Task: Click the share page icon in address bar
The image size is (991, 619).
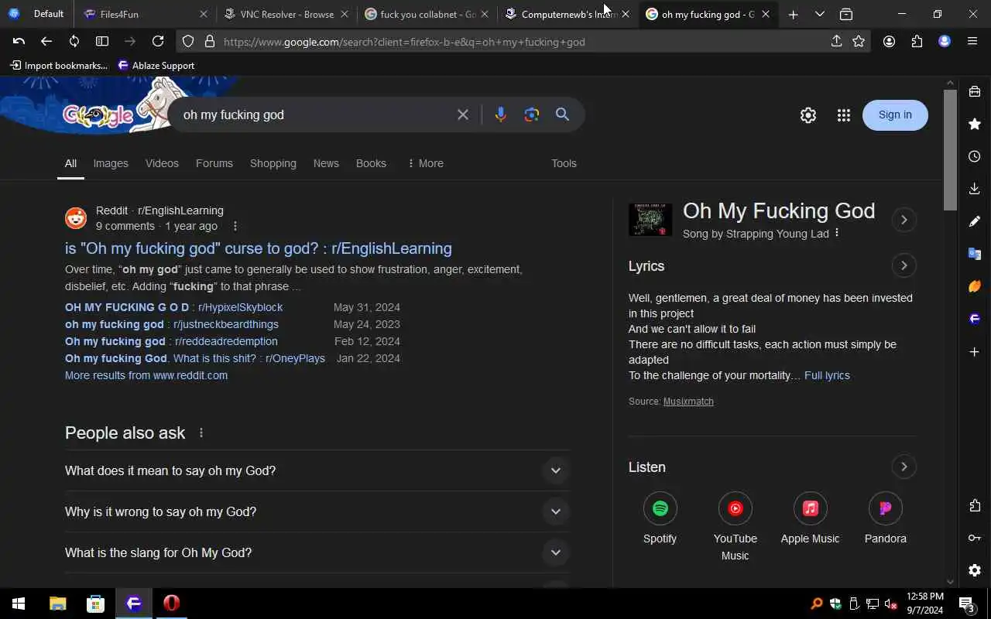Action: (836, 42)
